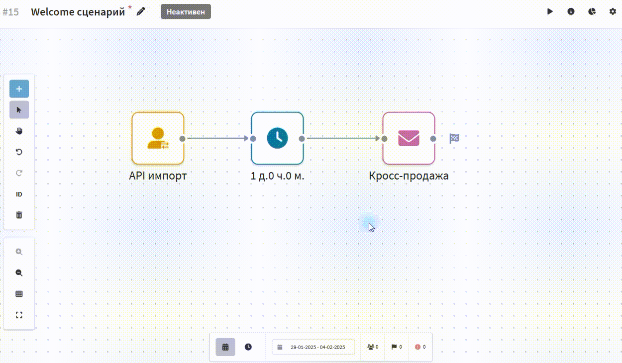Open the date range picker field

coord(313,347)
